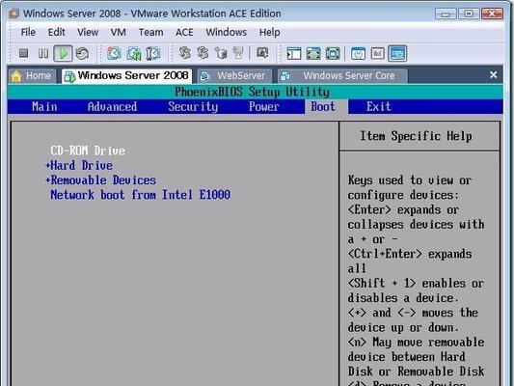The image size is (514, 386).
Task: Click the grayed ACE deploy icon
Action: [x=238, y=53]
